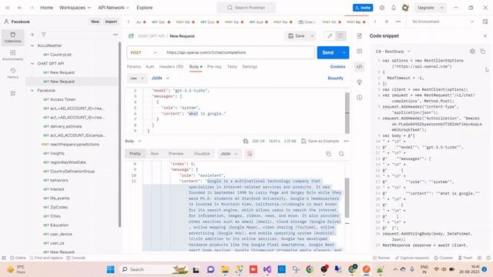Open the Postman settings gear in header
The height and width of the screenshot is (277, 493).
pyautogui.click(x=382, y=8)
